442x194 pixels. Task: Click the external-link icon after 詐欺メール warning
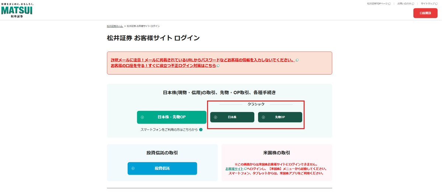297,60
